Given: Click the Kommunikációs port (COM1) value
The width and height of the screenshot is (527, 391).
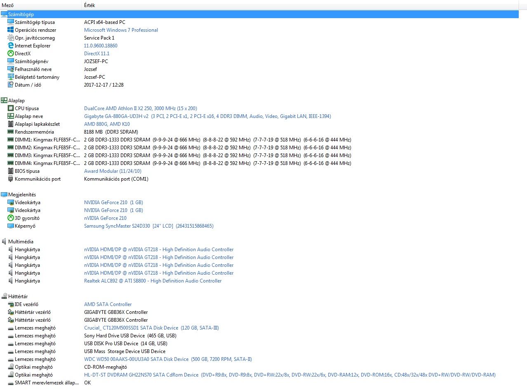Looking at the screenshot, I should click(116, 179).
